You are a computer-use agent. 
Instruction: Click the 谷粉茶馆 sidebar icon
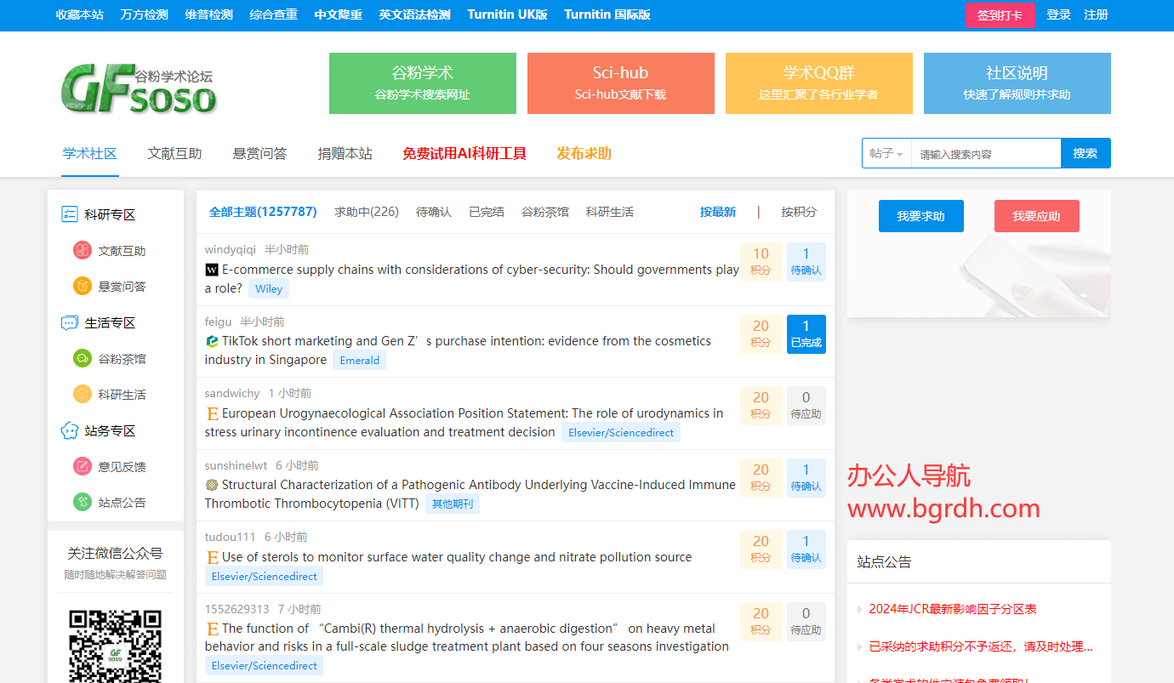click(82, 359)
